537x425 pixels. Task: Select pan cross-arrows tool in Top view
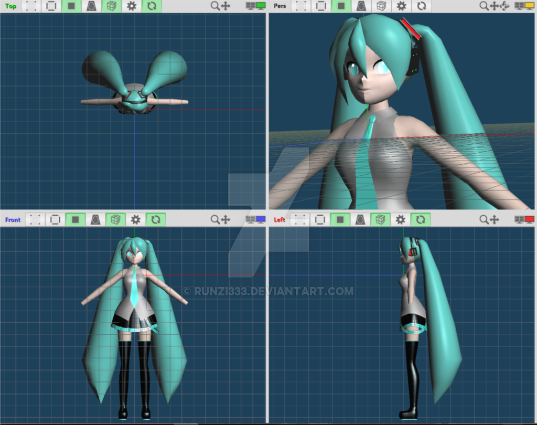pyautogui.click(x=225, y=6)
